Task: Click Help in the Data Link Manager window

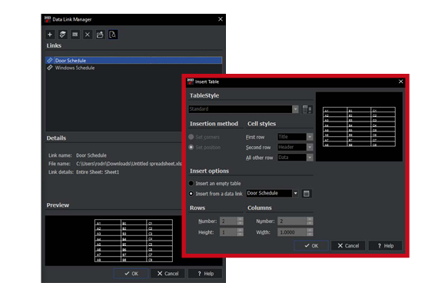Action: tap(205, 274)
